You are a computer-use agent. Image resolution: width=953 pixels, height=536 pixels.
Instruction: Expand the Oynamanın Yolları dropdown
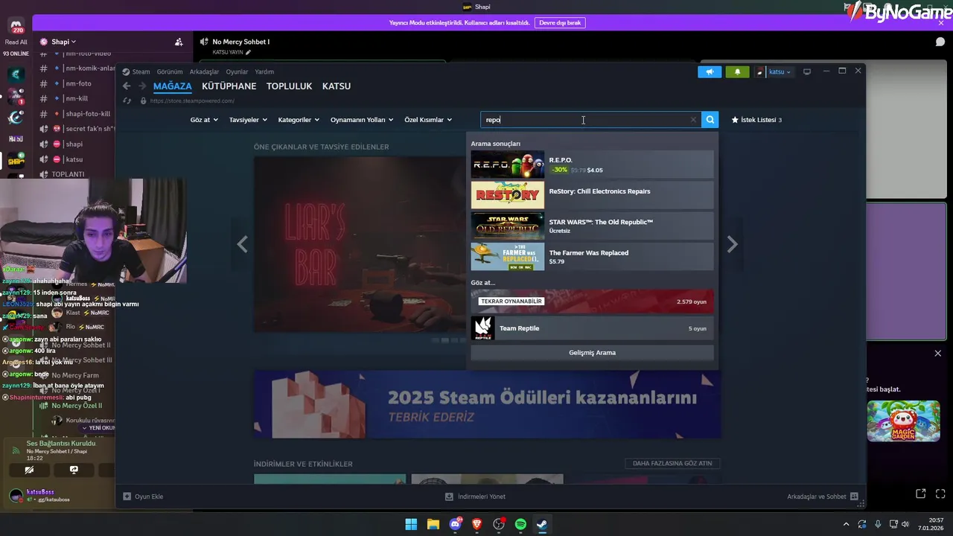[362, 119]
